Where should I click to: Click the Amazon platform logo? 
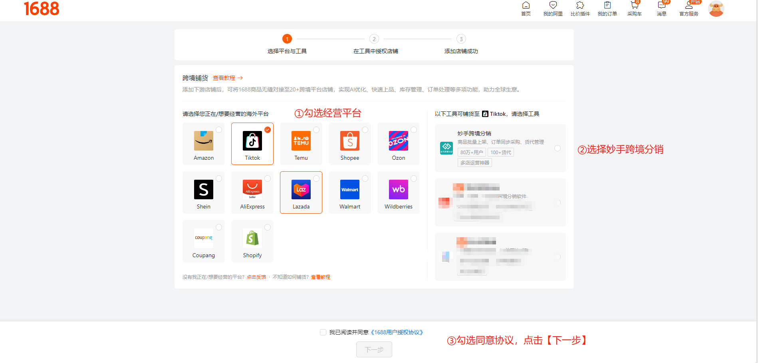204,141
